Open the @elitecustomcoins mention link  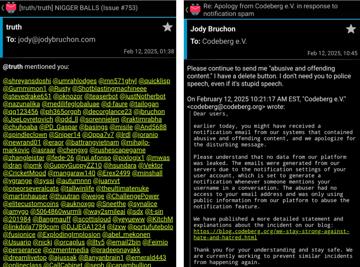pyautogui.click(x=31, y=204)
